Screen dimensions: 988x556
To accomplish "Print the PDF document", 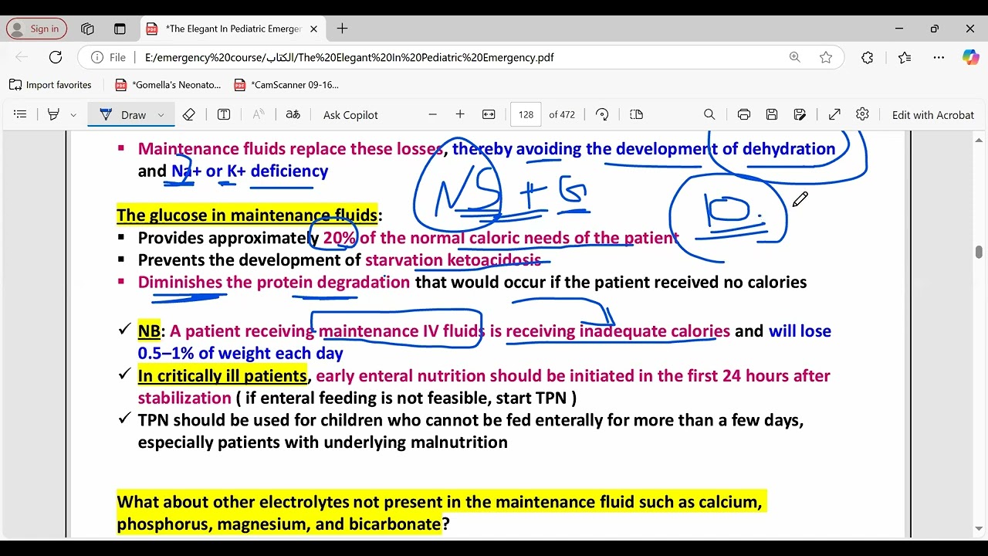I will pos(744,114).
